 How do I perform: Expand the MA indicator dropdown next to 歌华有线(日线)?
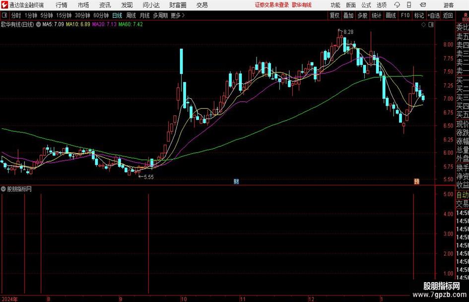(38, 24)
